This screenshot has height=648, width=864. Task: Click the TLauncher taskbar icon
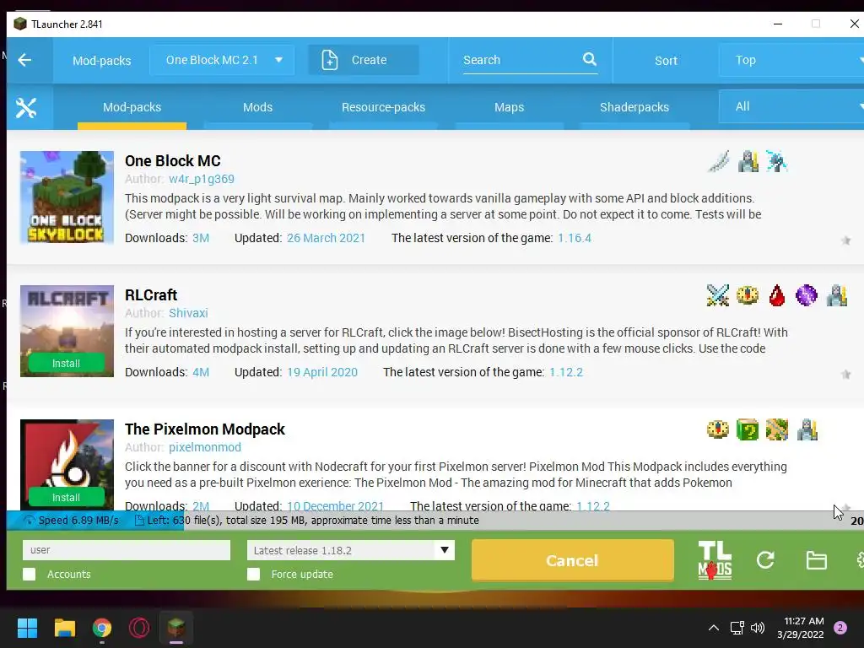click(176, 628)
